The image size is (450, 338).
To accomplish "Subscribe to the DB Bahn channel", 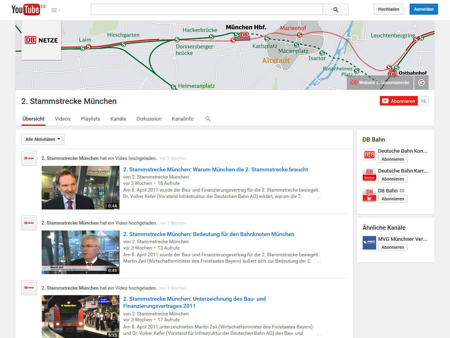I will point(392,199).
